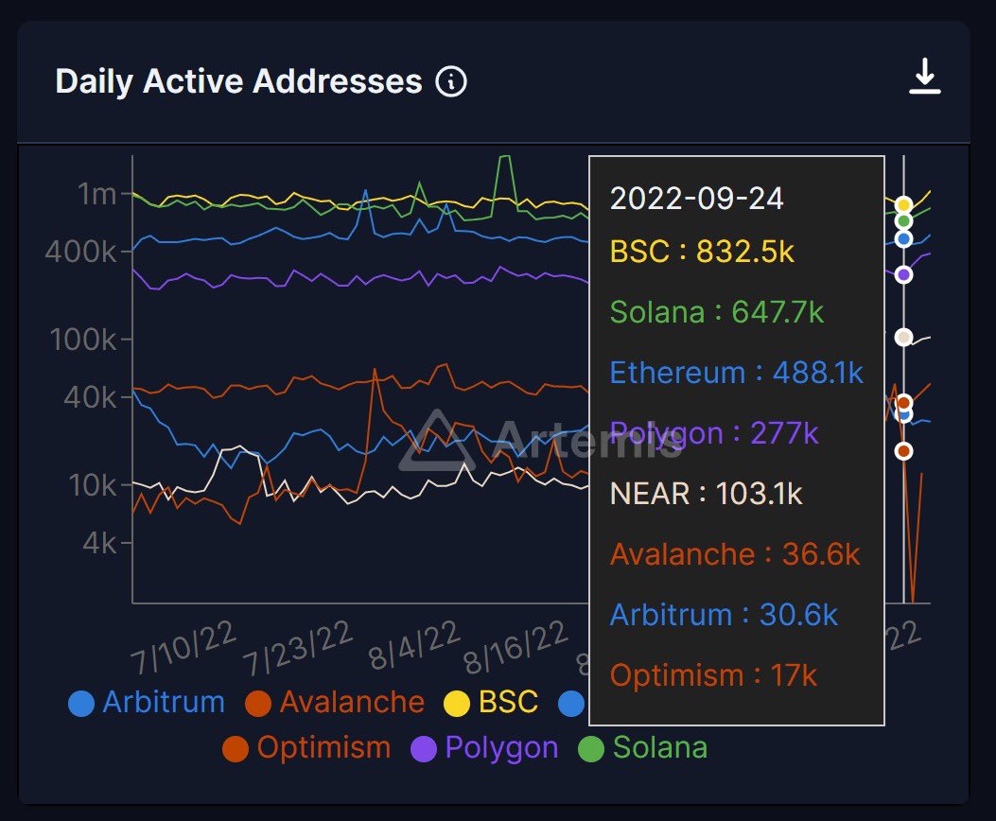996x821 pixels.
Task: Click the Daily Active Addresses title
Action: coord(239,81)
